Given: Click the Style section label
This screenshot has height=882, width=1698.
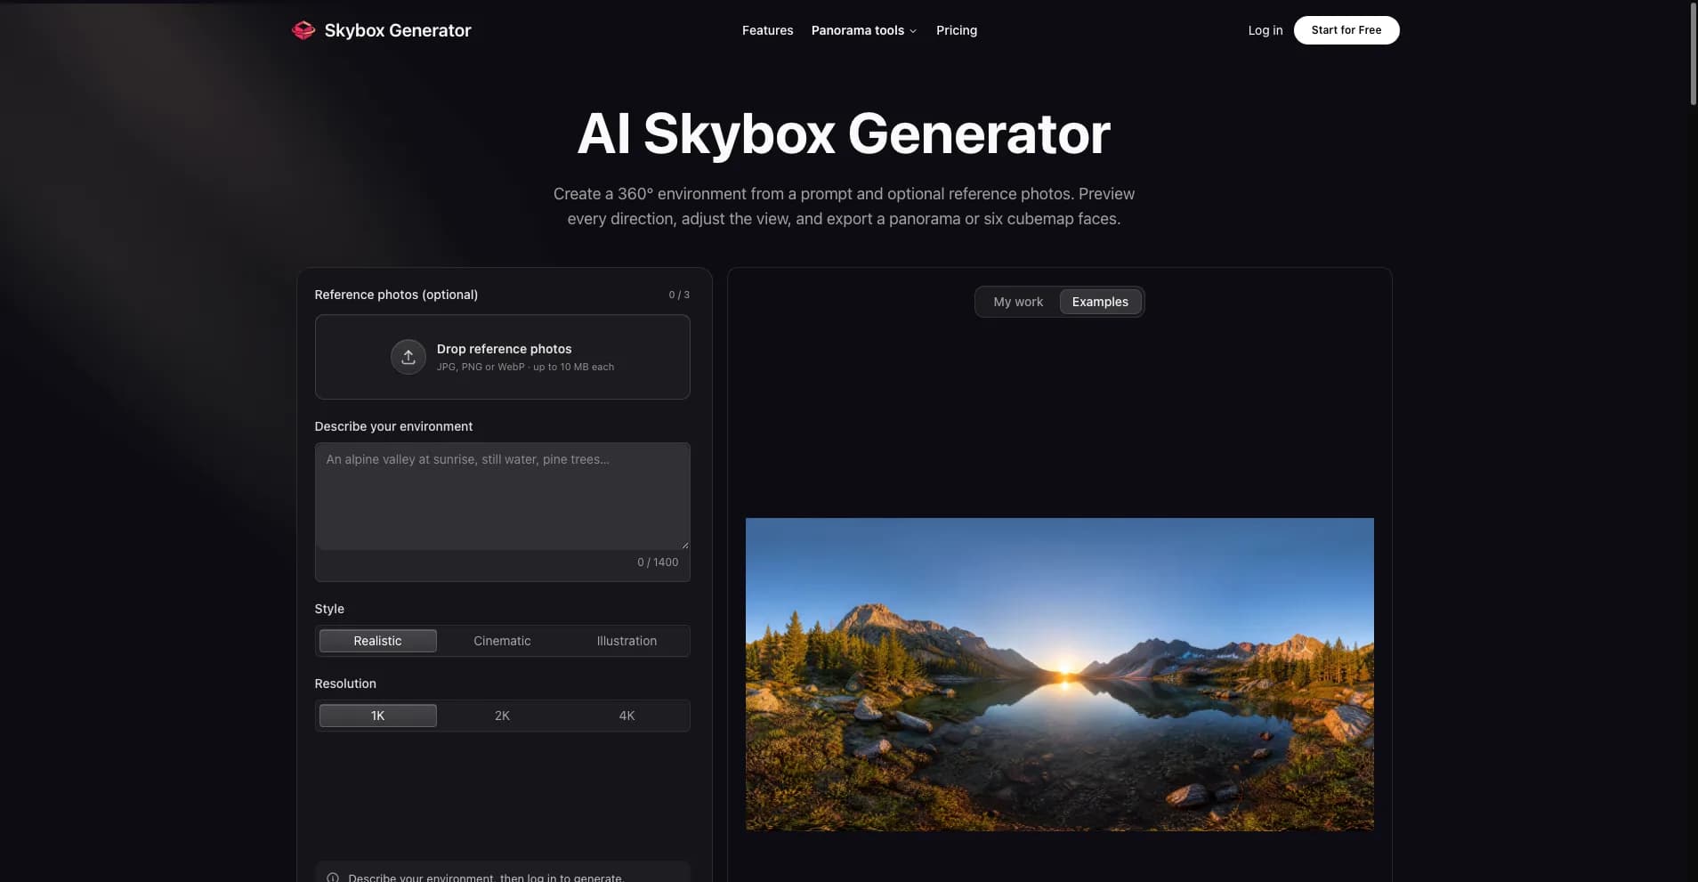Looking at the screenshot, I should pos(329,609).
